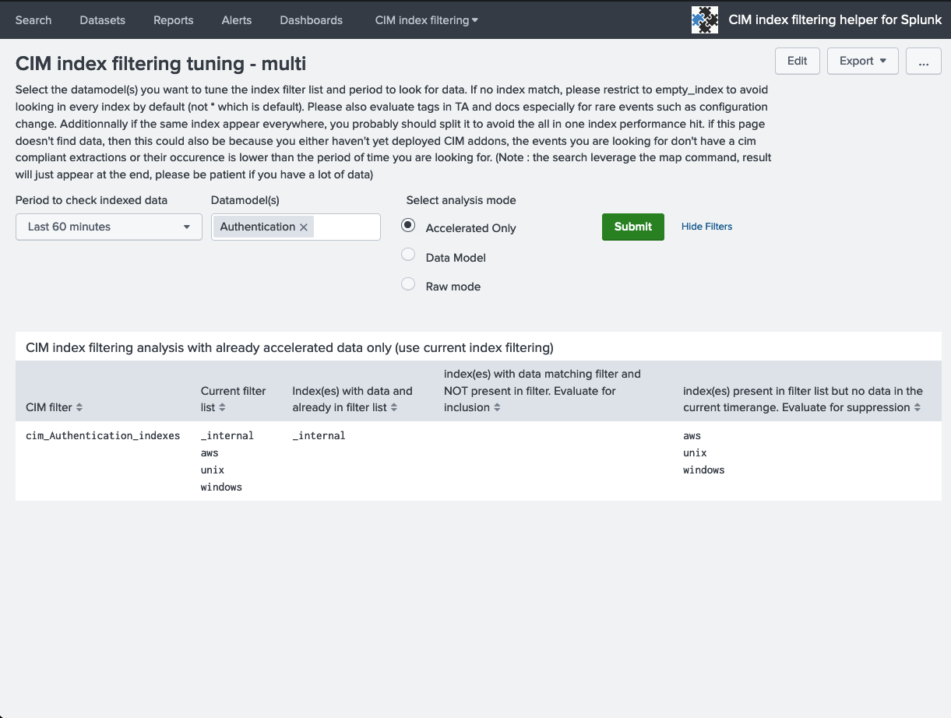Click 'windows' in Evaluate for suppression column

pyautogui.click(x=704, y=470)
